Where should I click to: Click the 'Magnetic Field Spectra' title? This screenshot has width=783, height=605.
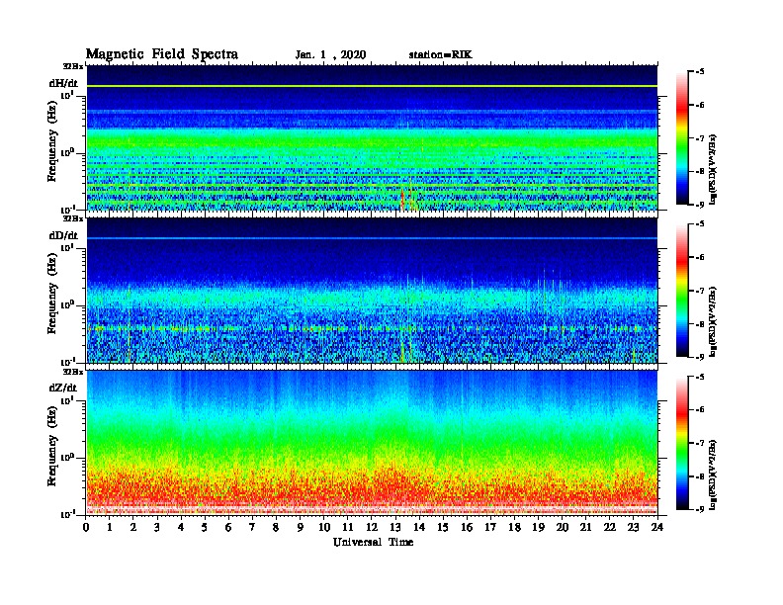(162, 54)
